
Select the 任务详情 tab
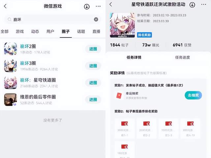134,58
